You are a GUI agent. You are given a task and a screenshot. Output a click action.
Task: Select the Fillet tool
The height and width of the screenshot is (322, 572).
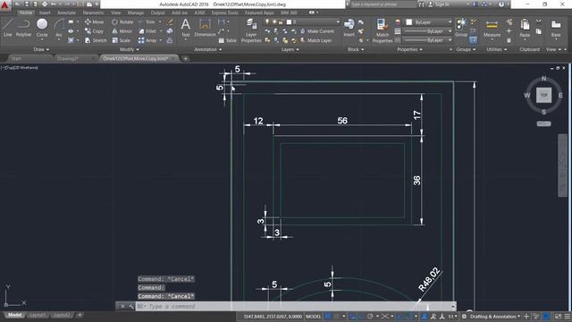pyautogui.click(x=147, y=31)
